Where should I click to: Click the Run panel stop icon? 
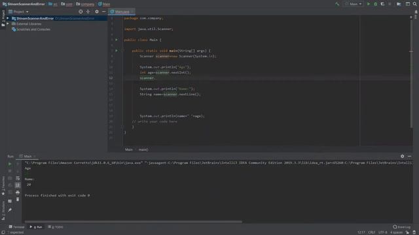pos(10,171)
